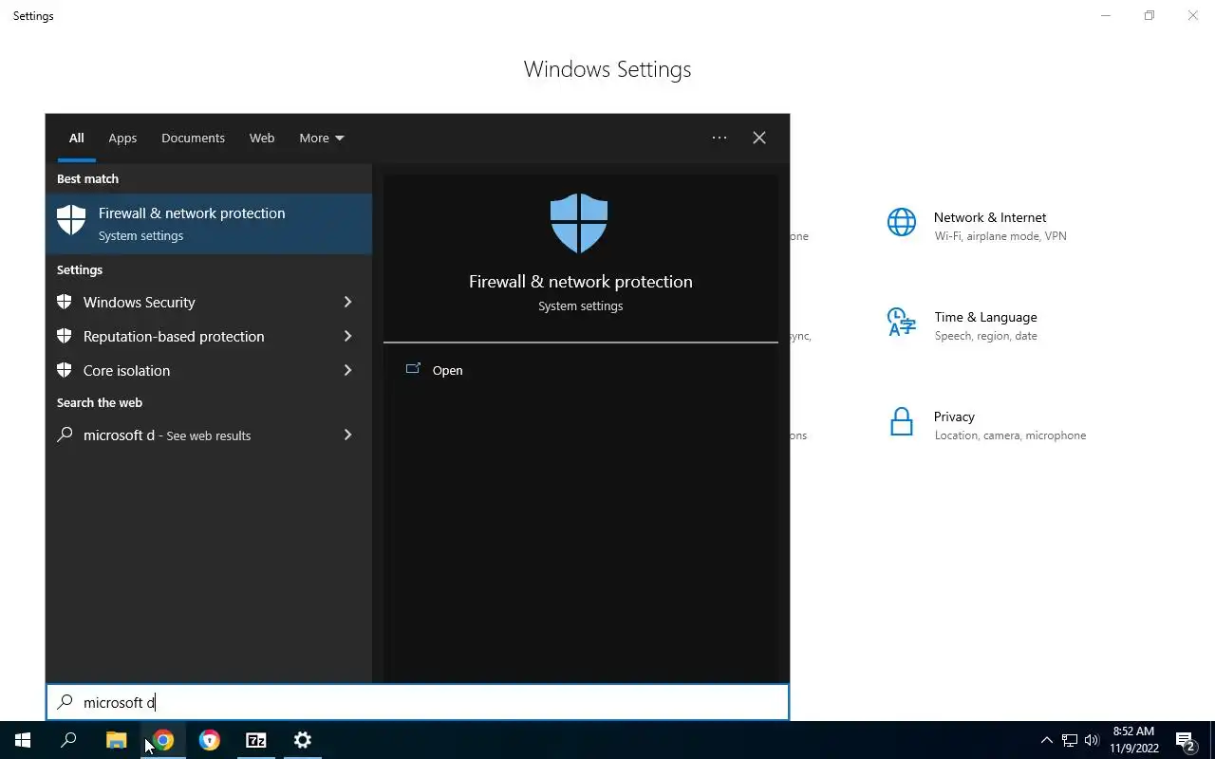Open the More filter dropdown
Viewport: 1215px width, 759px height.
pos(322,138)
